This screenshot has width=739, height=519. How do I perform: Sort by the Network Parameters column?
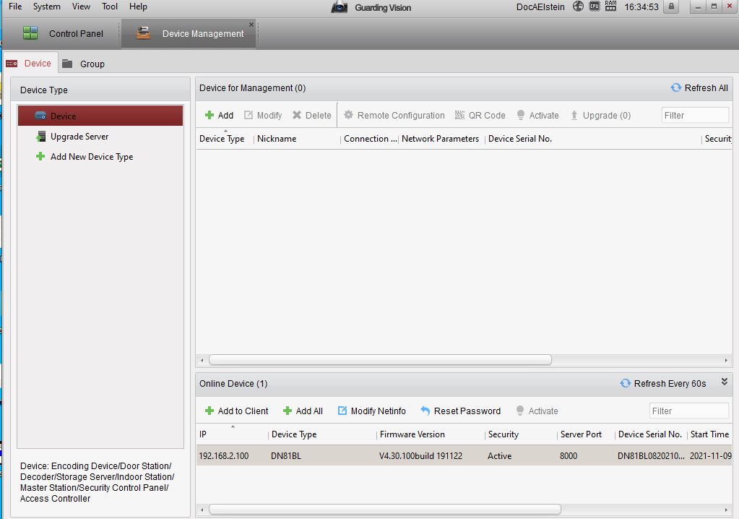point(440,139)
